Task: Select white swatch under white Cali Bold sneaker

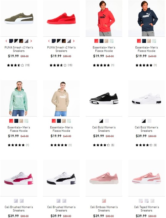Action: point(149,121)
